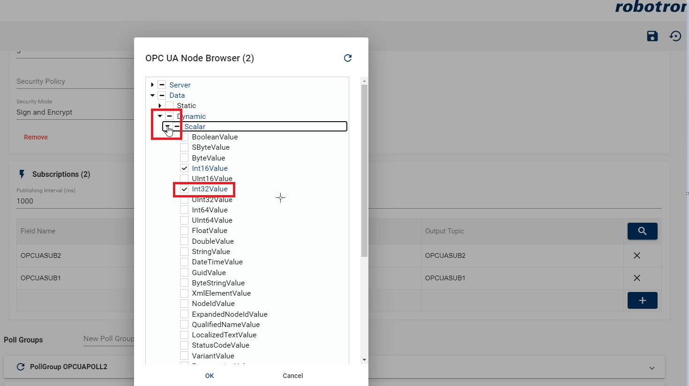Collapse the Data tree node

point(152,95)
